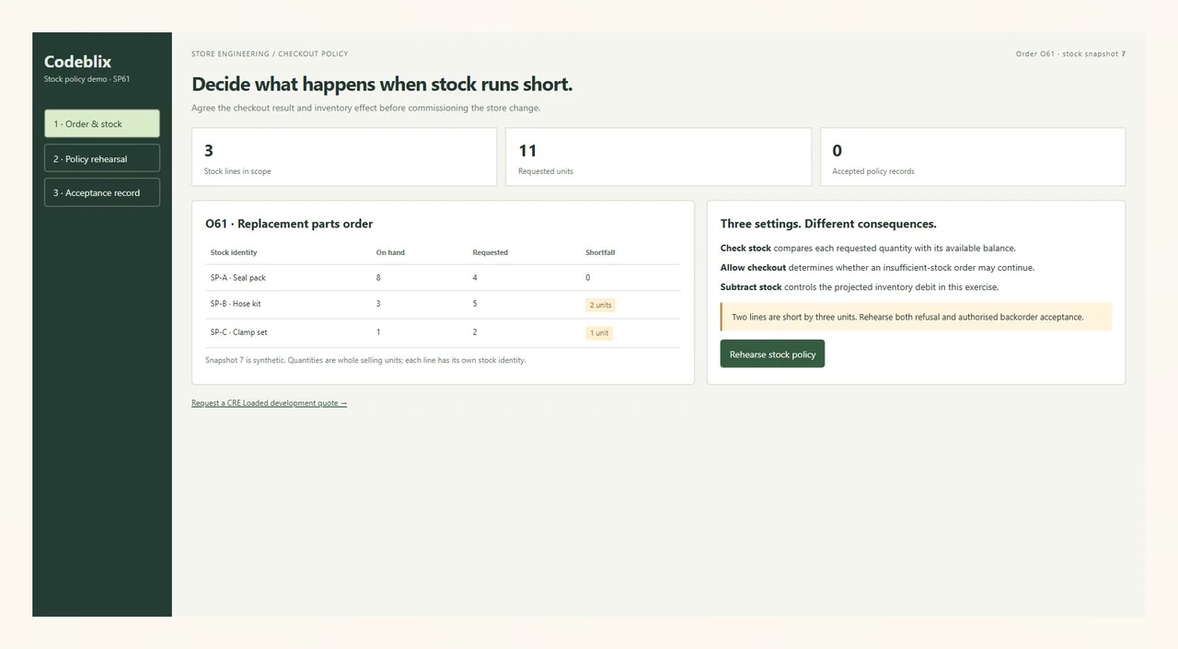Click the "Stock identity" column header
The width and height of the screenshot is (1178, 649).
point(234,252)
